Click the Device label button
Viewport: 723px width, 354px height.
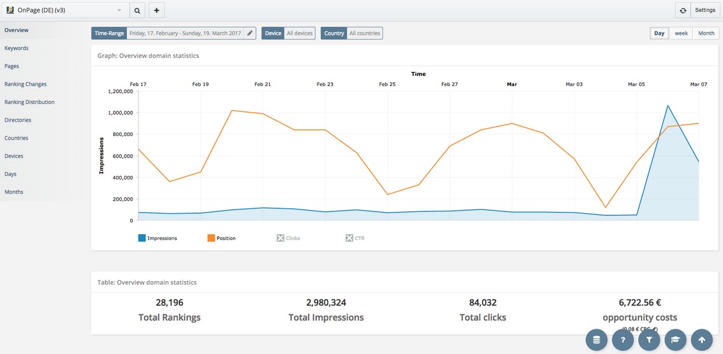273,33
